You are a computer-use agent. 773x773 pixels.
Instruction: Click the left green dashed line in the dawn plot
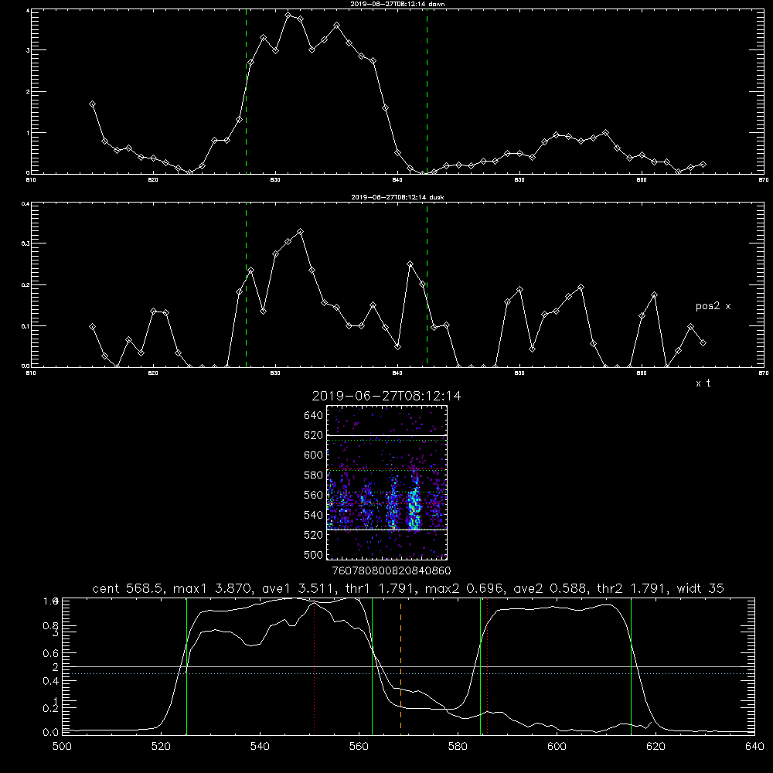(x=246, y=92)
